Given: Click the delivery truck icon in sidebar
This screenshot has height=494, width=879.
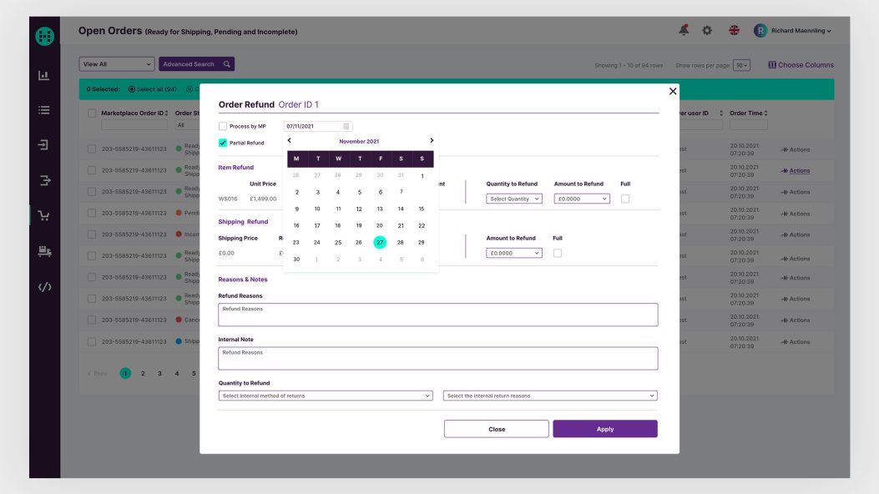Looking at the screenshot, I should pyautogui.click(x=44, y=251).
